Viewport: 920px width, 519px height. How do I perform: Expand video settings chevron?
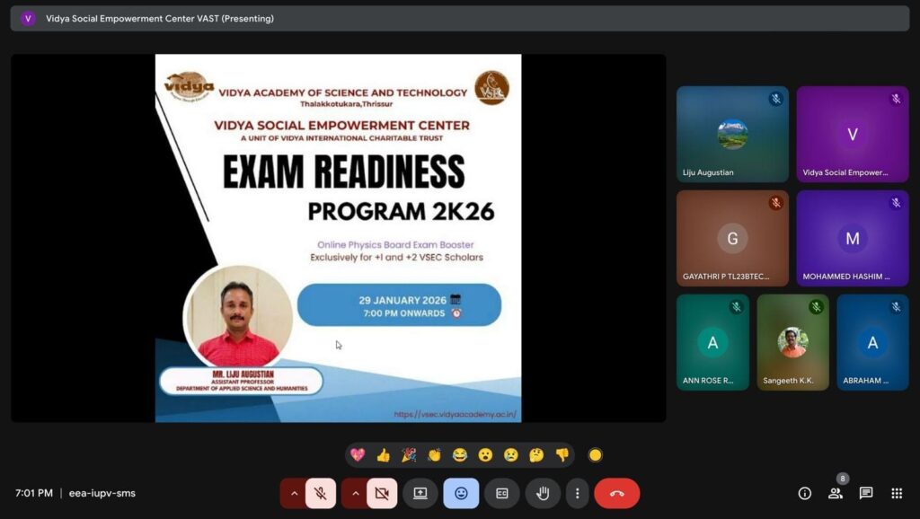point(355,493)
